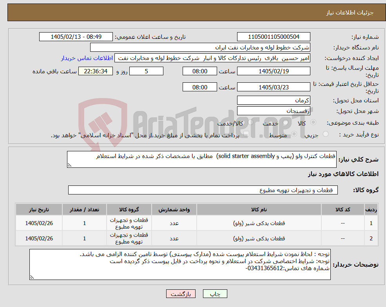386x307 pixels.
Task: Click the goods group cell in row 2
Action: 129,238
